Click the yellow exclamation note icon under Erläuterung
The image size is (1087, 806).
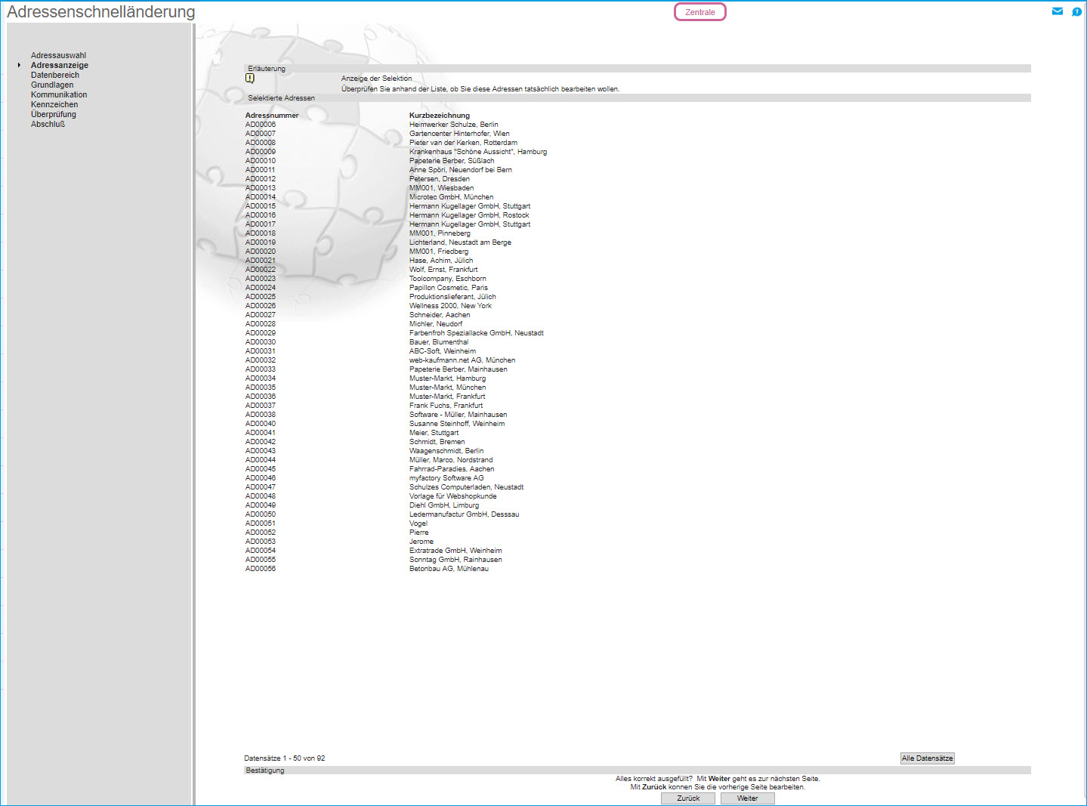(250, 78)
